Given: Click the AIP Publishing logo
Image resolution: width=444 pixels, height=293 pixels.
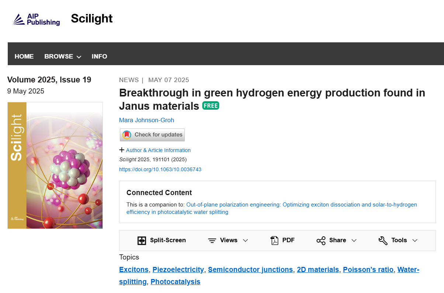Looking at the screenshot, I should coord(36,19).
